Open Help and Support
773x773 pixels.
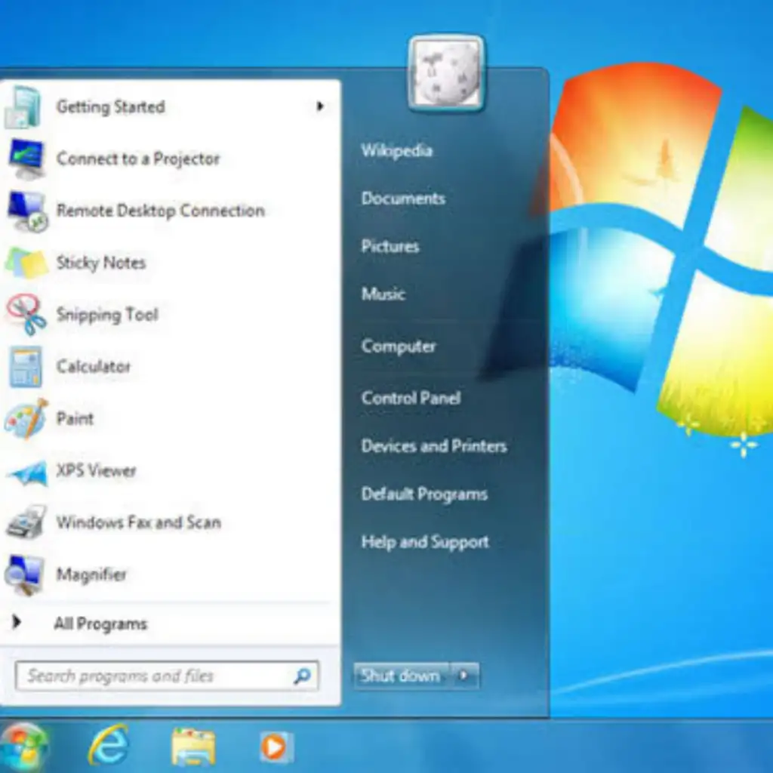(x=424, y=542)
